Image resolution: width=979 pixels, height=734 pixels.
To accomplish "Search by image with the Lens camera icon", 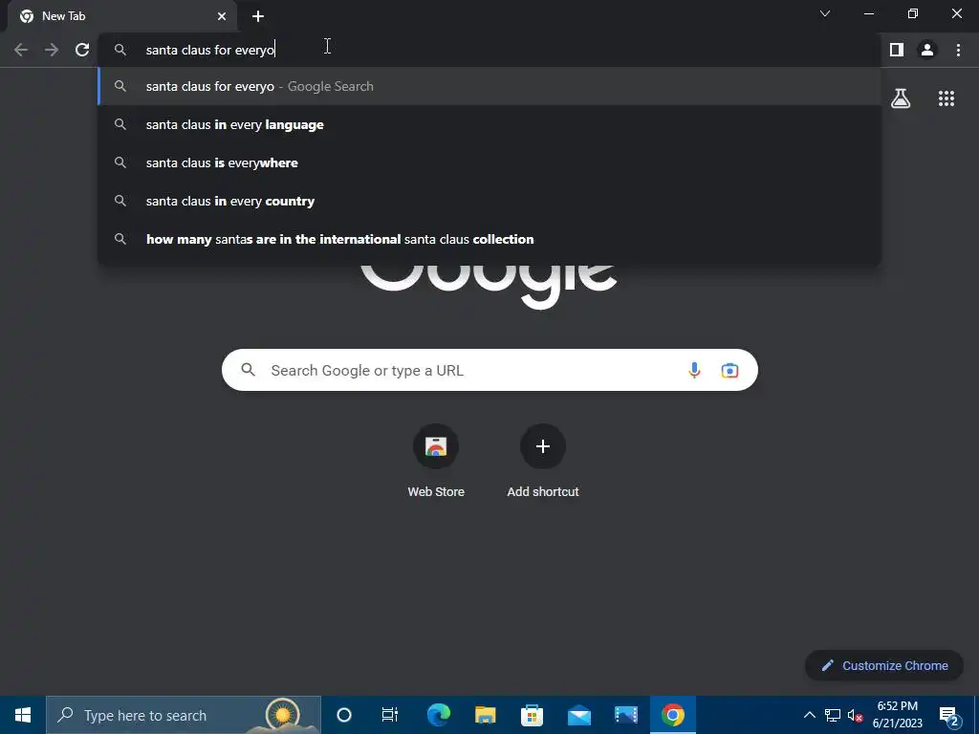I will pyautogui.click(x=729, y=370).
